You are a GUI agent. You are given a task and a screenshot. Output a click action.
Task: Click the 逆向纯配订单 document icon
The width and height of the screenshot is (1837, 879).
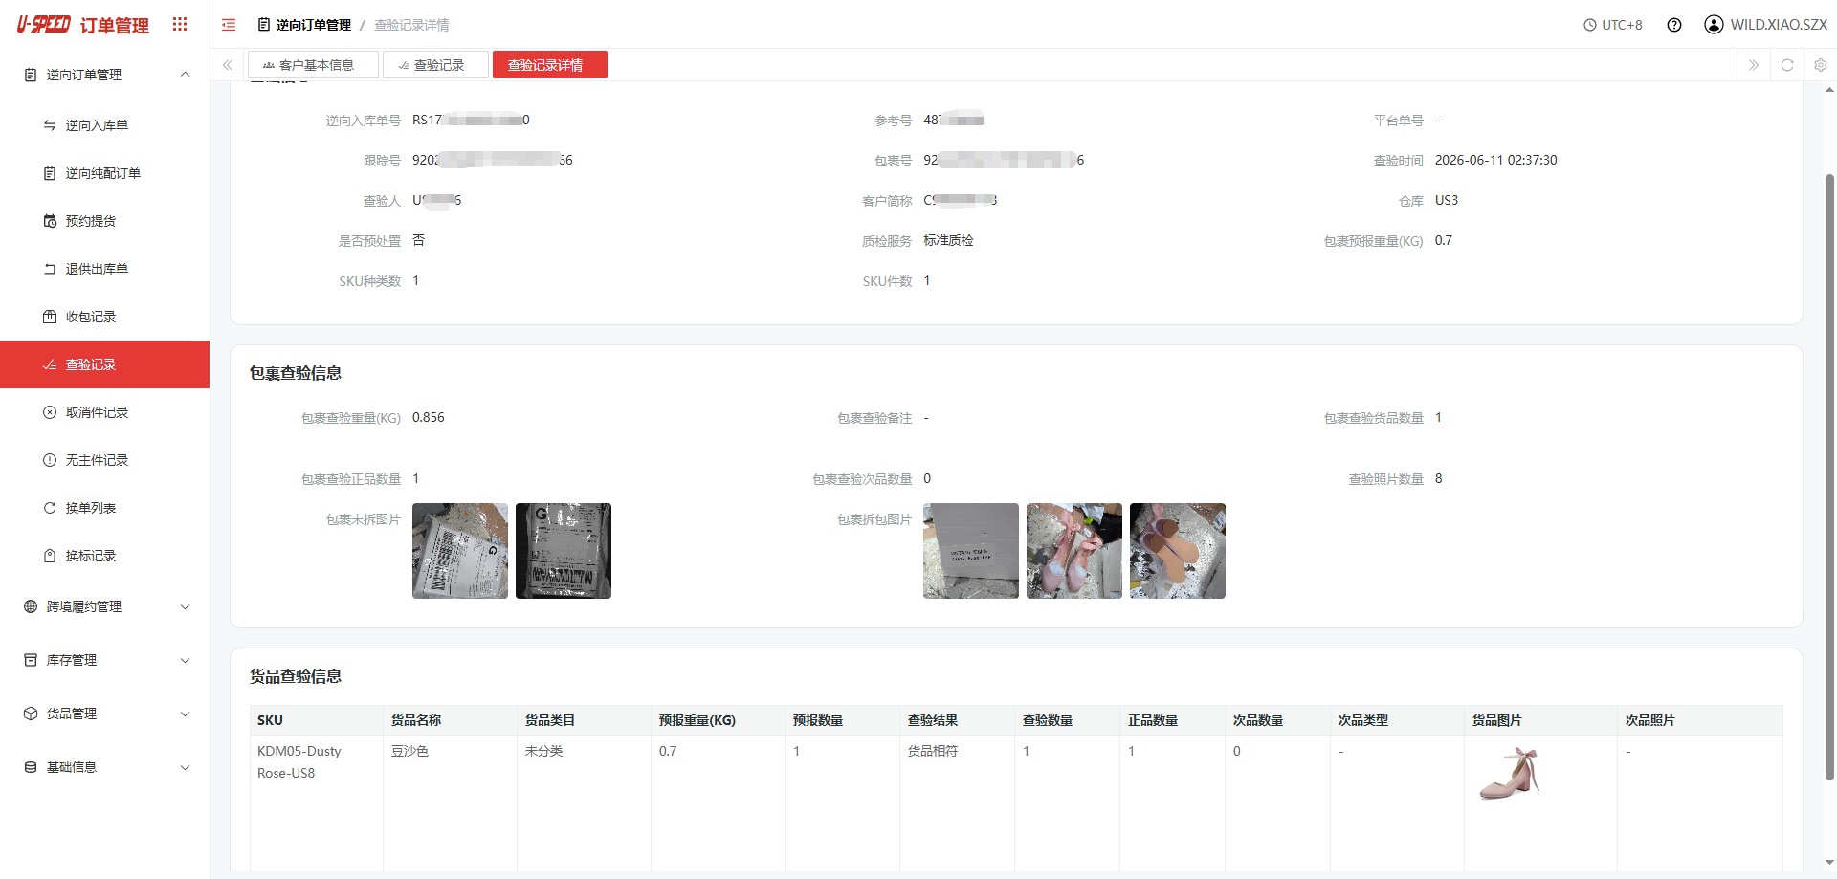click(x=50, y=173)
